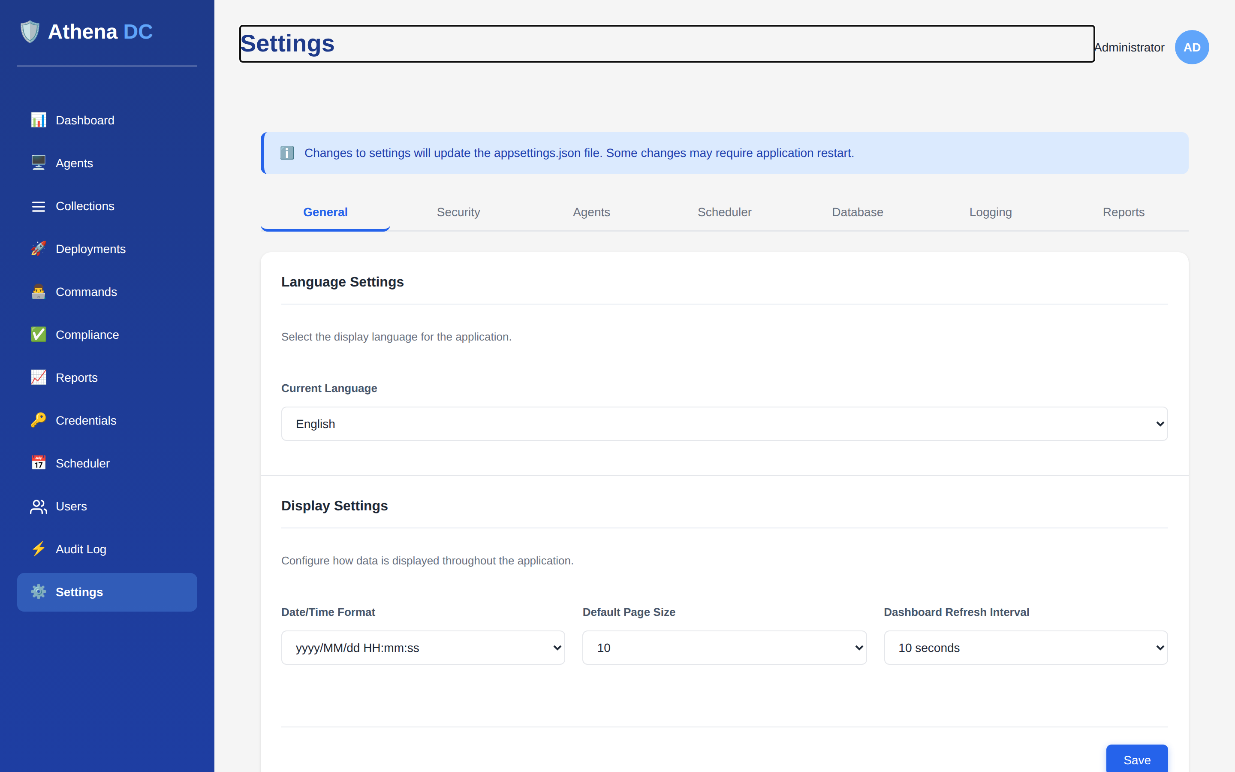Click the Date/Time Format field label
The image size is (1235, 772).
[328, 612]
